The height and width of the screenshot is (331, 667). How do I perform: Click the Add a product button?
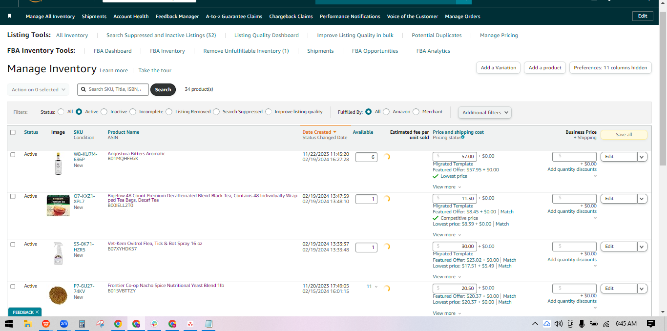(x=545, y=68)
